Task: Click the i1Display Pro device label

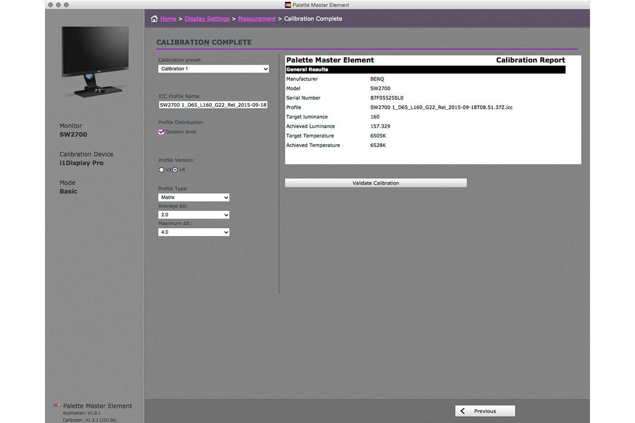Action: (81, 163)
